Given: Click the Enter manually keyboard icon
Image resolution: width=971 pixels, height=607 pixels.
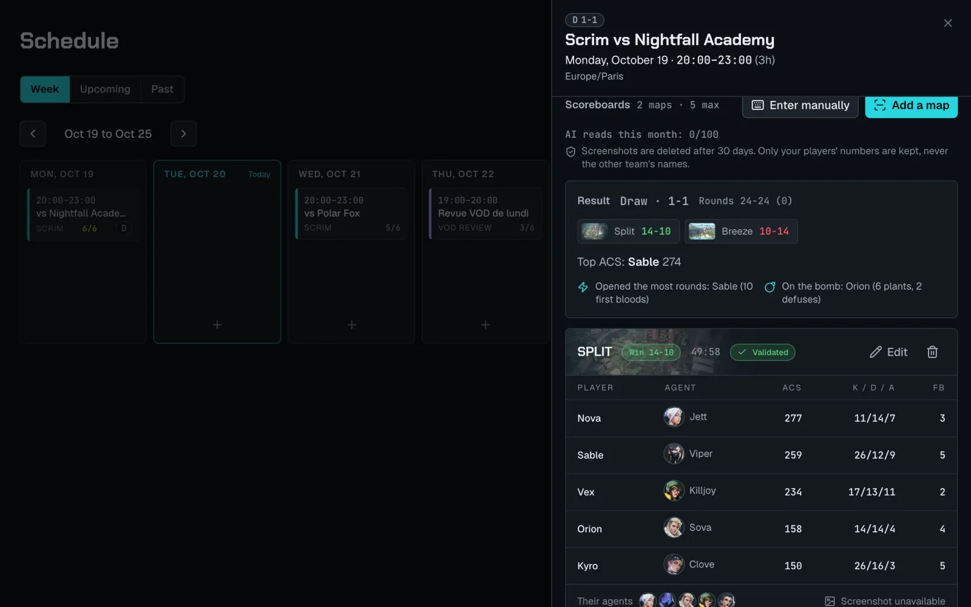Looking at the screenshot, I should 757,105.
